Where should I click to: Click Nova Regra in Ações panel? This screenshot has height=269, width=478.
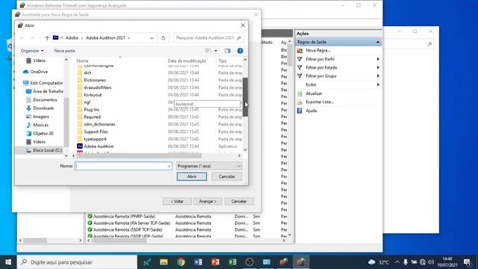318,50
